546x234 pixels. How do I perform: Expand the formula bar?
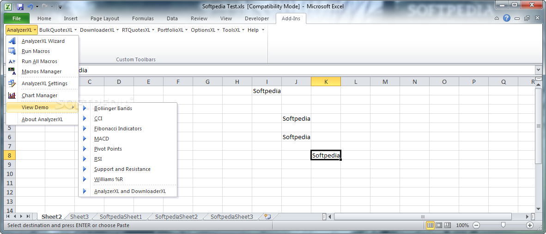539,70
